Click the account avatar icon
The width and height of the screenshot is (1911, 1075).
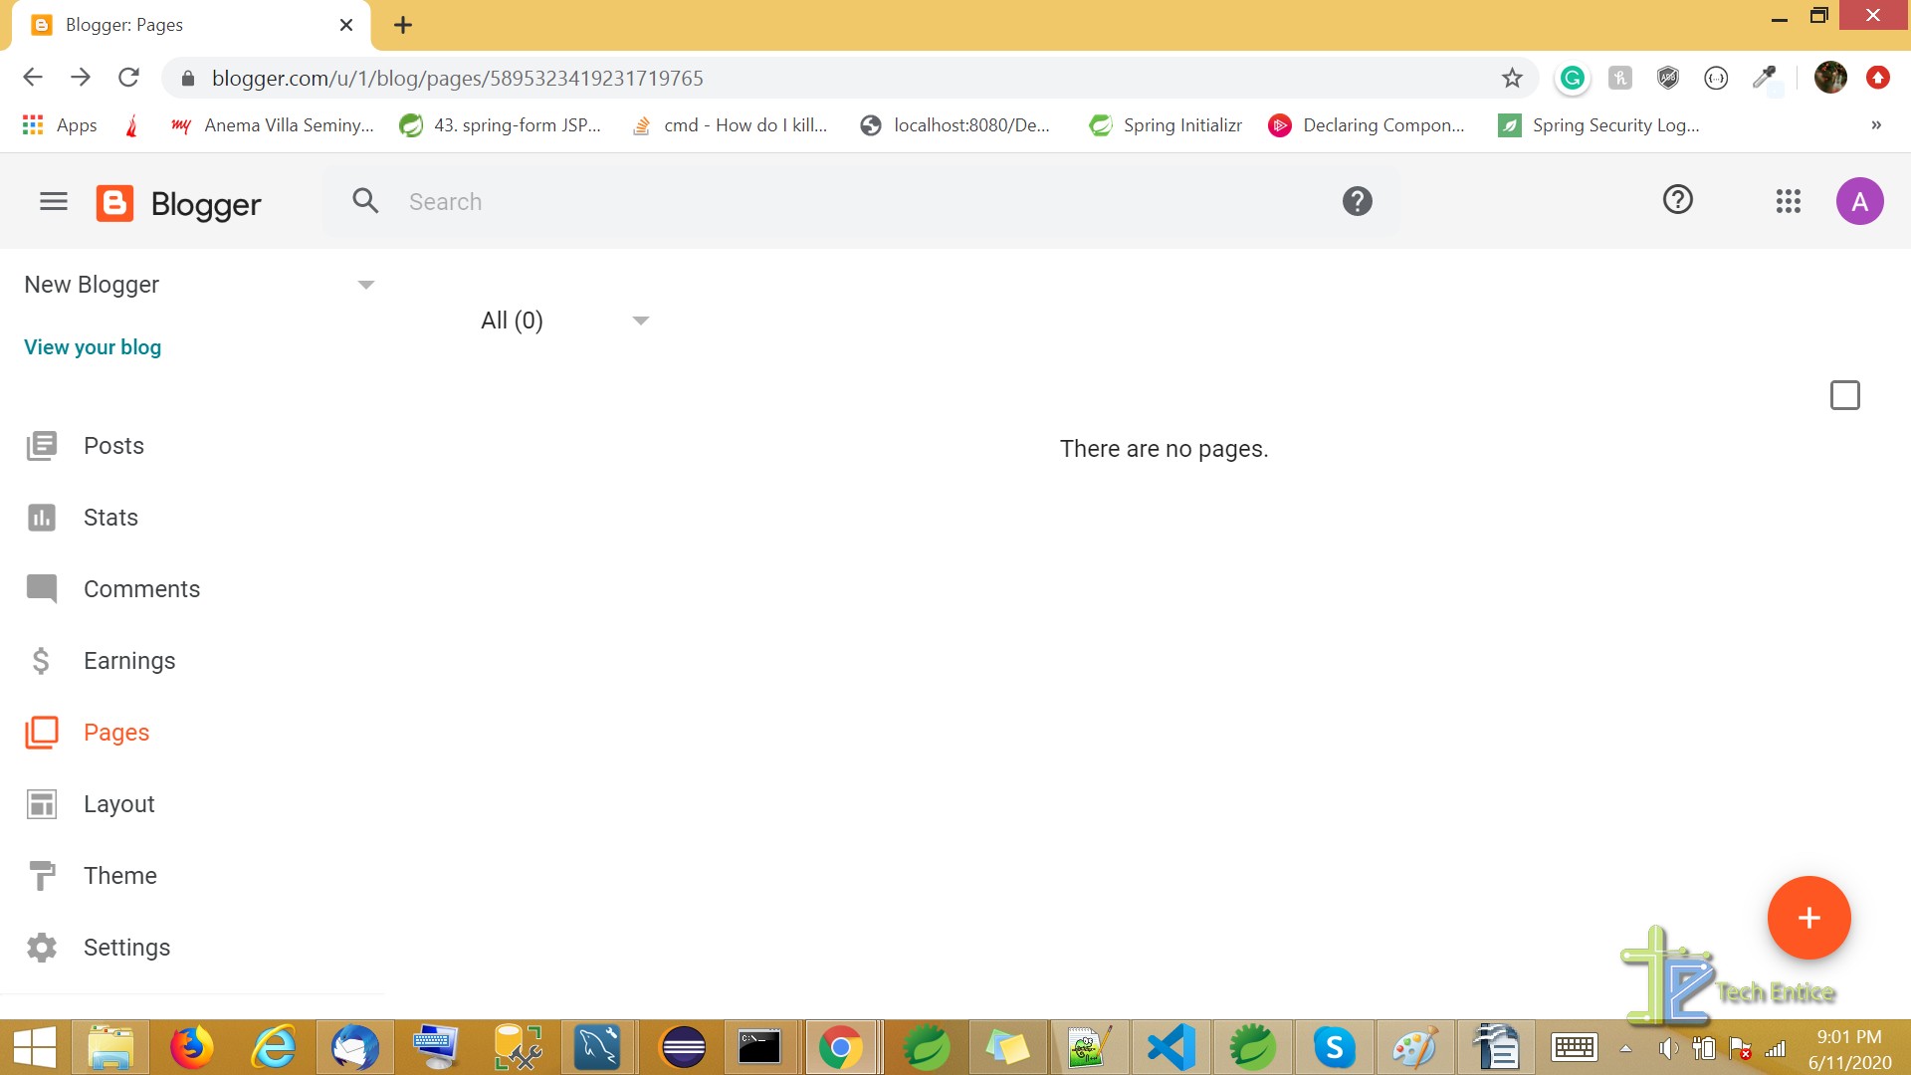pyautogui.click(x=1860, y=201)
